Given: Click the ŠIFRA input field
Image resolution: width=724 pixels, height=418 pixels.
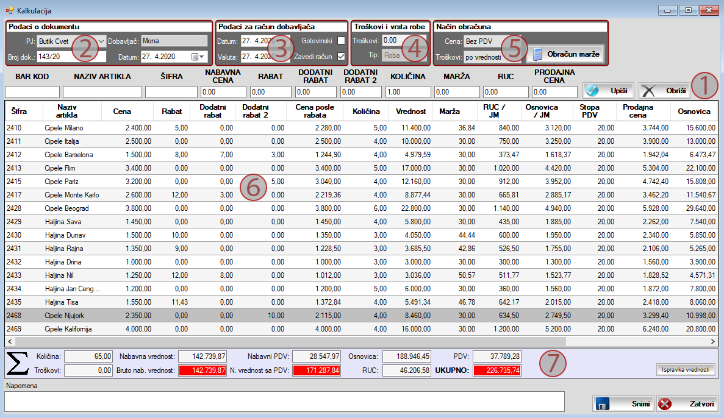Looking at the screenshot, I should tap(171, 92).
